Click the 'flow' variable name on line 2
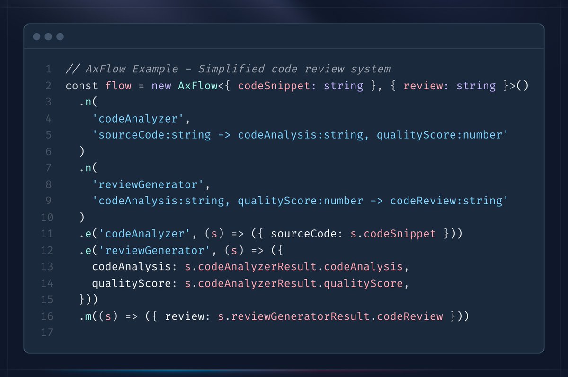Viewport: 568px width, 377px height. click(x=118, y=86)
